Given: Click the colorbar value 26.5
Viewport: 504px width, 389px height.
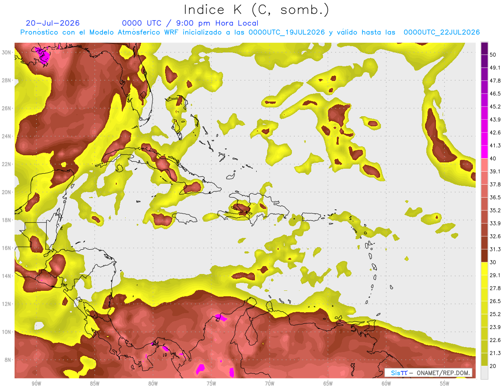Looking at the screenshot, I should [496, 301].
